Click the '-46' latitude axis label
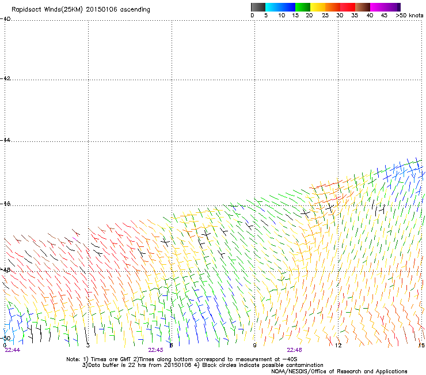Viewport: 426px width, 375px height. [x=5, y=204]
